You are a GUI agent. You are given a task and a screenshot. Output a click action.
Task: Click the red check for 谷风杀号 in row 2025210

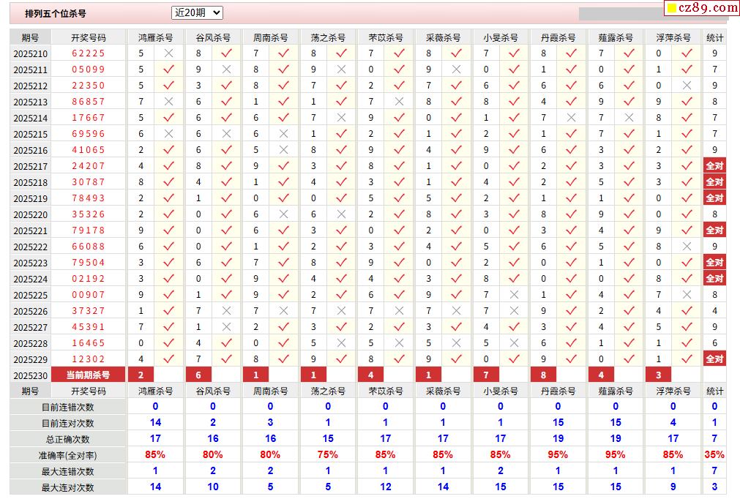[x=226, y=53]
